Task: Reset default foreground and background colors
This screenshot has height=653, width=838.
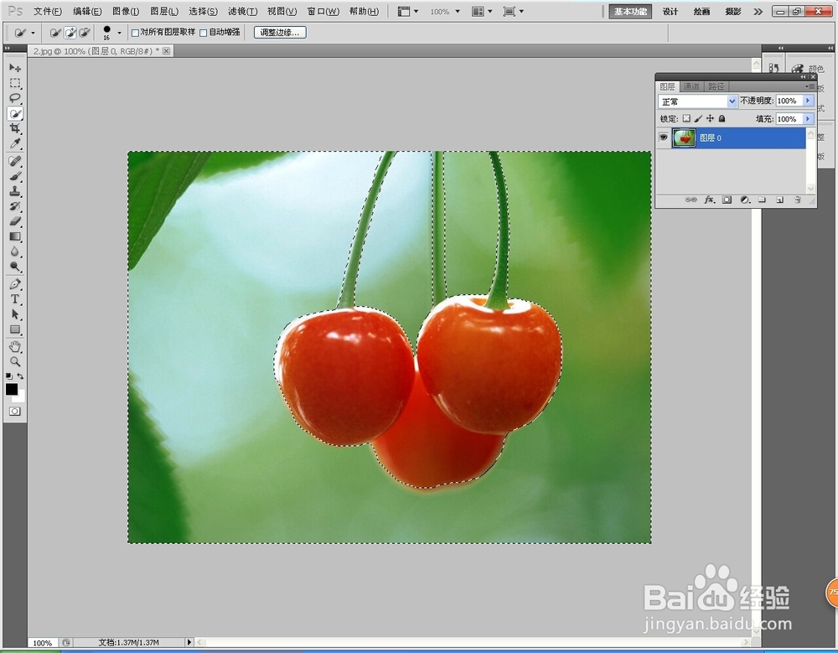Action: [x=9, y=376]
